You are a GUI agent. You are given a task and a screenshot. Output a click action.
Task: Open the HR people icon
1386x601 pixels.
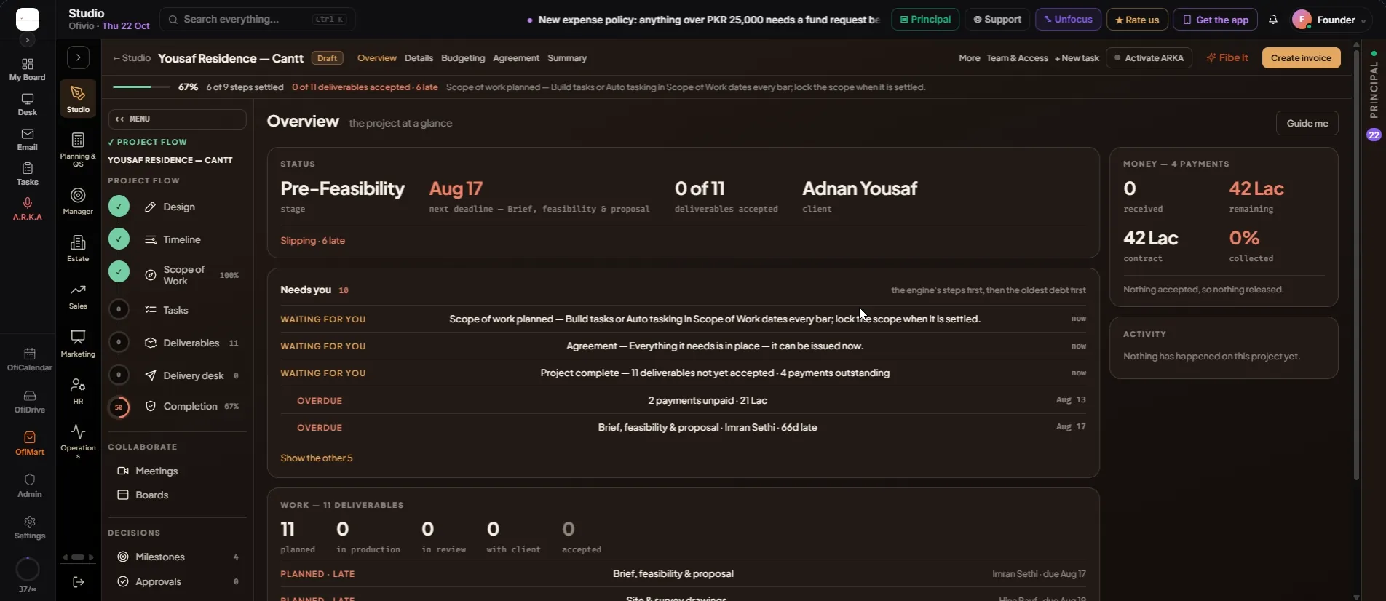point(78,391)
